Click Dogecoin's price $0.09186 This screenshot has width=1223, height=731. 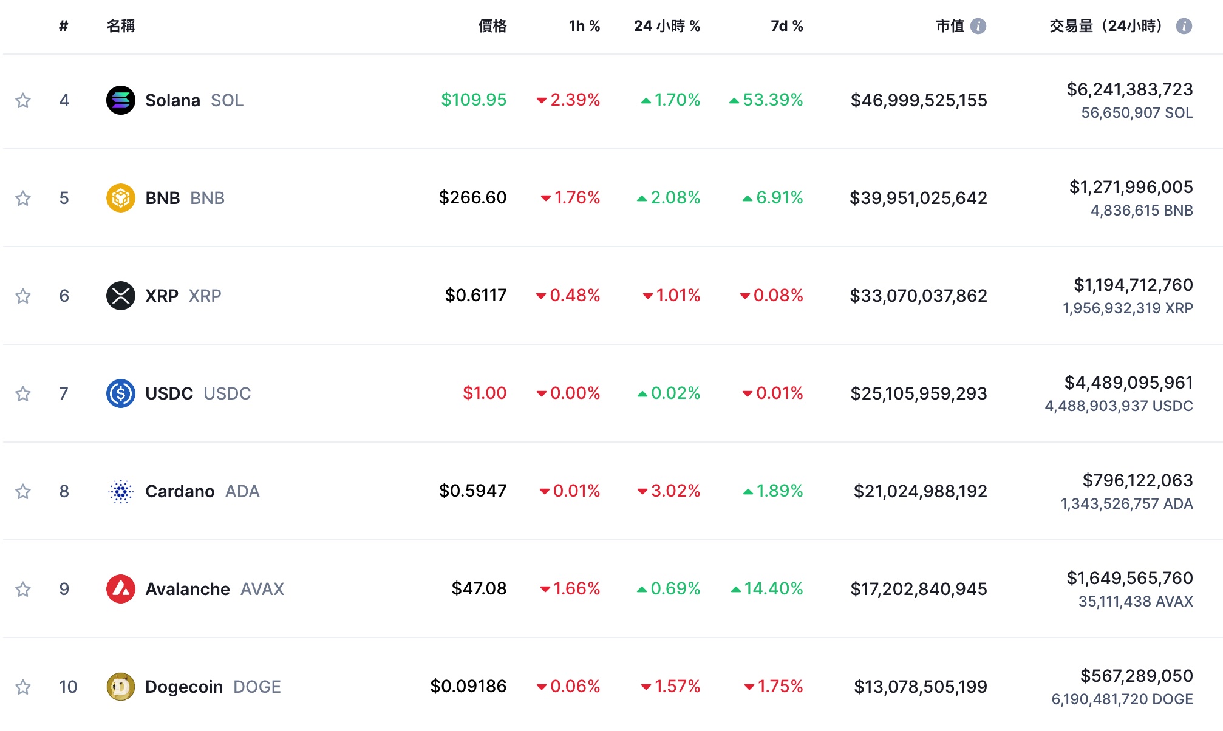(468, 686)
